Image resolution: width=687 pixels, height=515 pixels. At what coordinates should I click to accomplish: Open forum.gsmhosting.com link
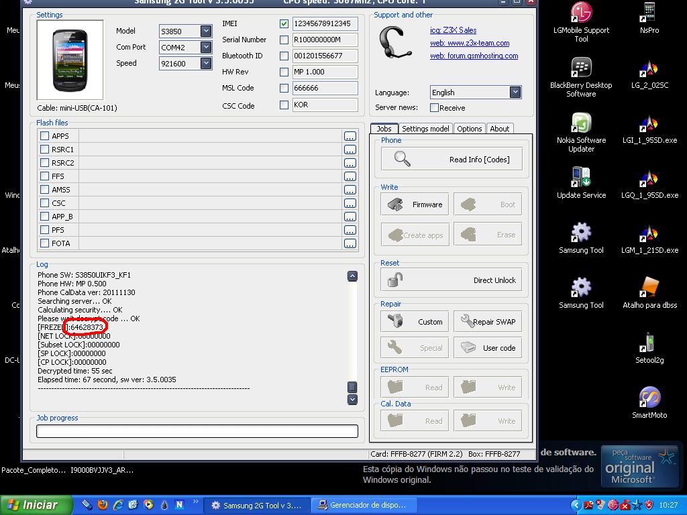pos(474,56)
